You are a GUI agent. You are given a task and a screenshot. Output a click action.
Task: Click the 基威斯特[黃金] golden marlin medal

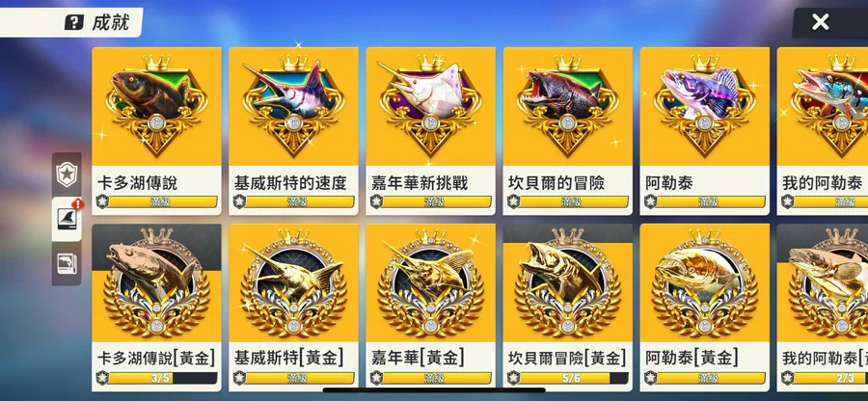(293, 283)
